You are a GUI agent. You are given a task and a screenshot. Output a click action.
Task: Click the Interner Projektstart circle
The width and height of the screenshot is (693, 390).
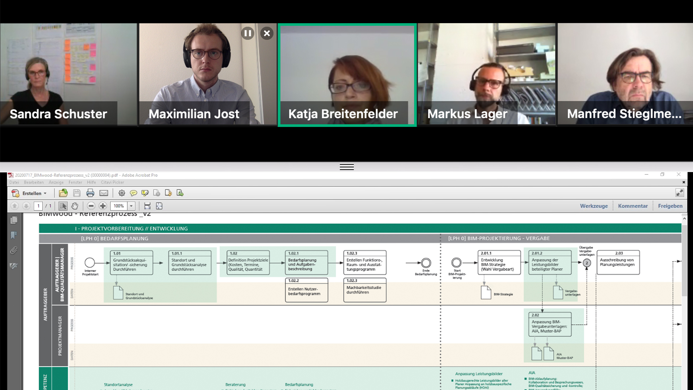coord(90,263)
